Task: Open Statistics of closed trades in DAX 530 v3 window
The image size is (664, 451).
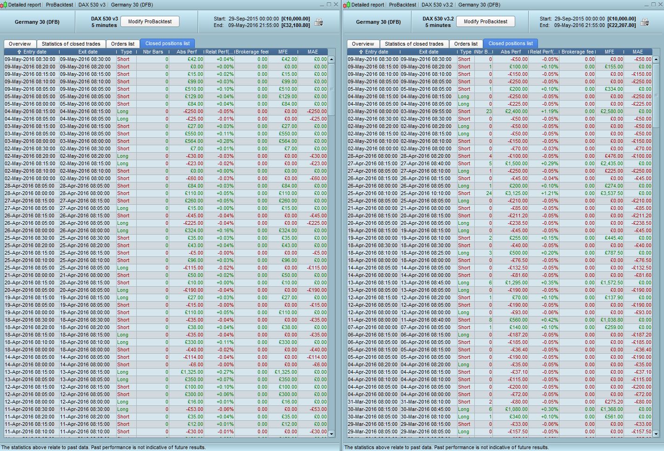Action: (71, 44)
